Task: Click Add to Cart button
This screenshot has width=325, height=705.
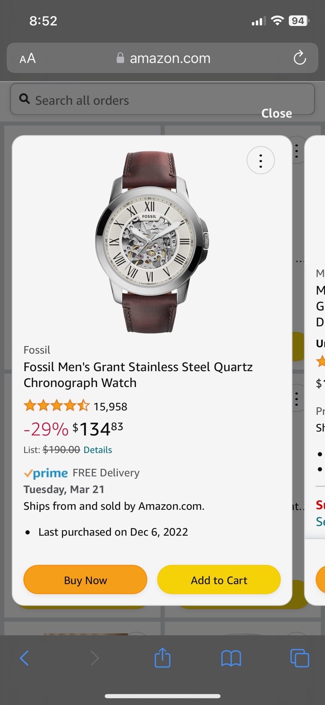Action: pyautogui.click(x=219, y=580)
